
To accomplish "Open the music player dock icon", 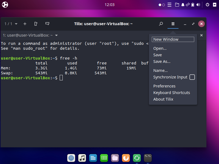I will point(82,158).
